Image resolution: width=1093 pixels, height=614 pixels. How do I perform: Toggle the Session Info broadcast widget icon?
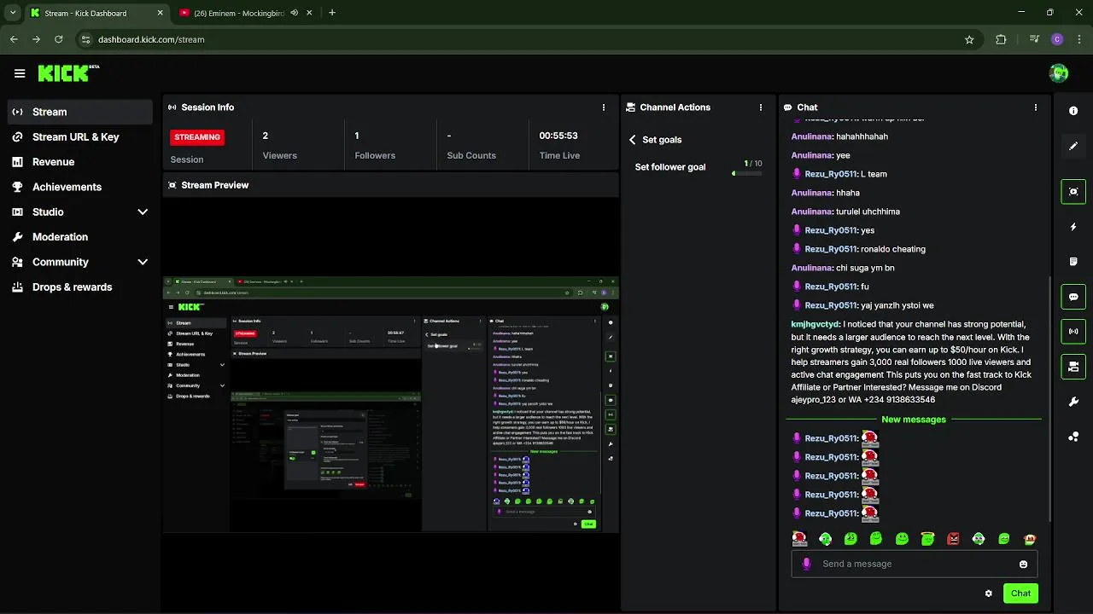[x=1073, y=332]
